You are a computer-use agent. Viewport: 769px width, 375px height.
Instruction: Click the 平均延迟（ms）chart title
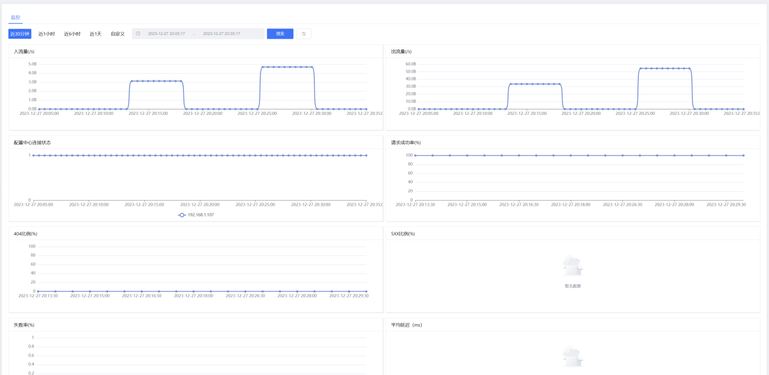tap(407, 325)
